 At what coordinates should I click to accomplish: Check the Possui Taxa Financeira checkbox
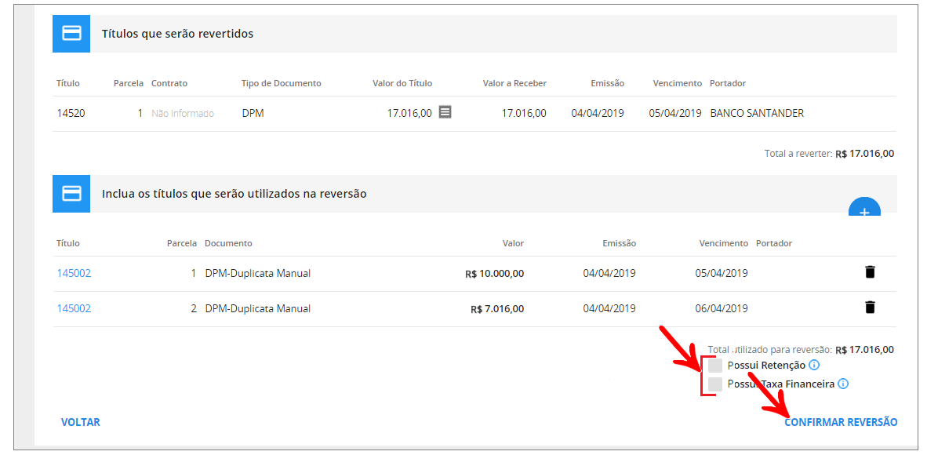point(714,384)
